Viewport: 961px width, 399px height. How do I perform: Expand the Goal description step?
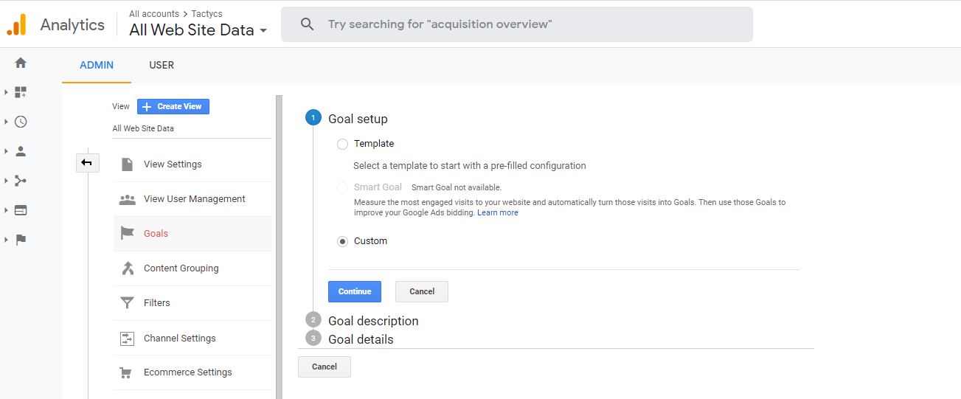372,321
